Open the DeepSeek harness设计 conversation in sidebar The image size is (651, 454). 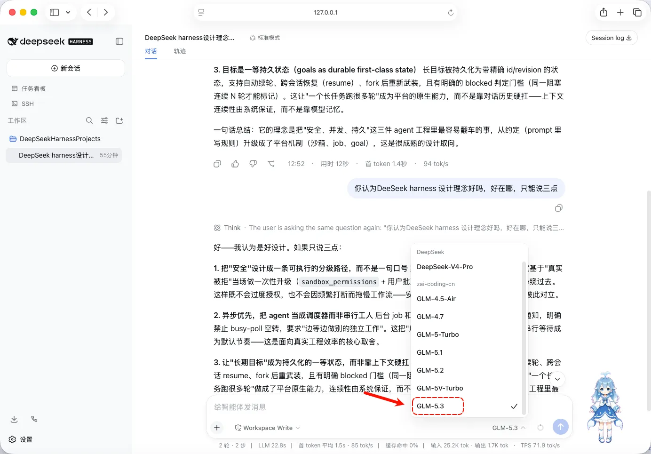point(64,155)
